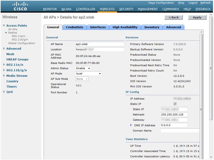Open the COMMANDS menu
This screenshot has width=214, height=160.
[x=170, y=9]
